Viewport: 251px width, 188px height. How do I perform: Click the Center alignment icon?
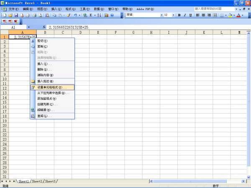pos(204,15)
